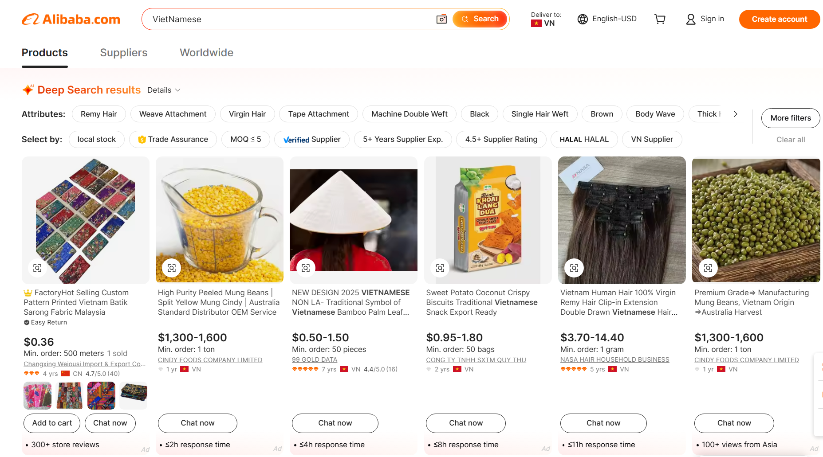Click the Clear all filters link

point(790,140)
